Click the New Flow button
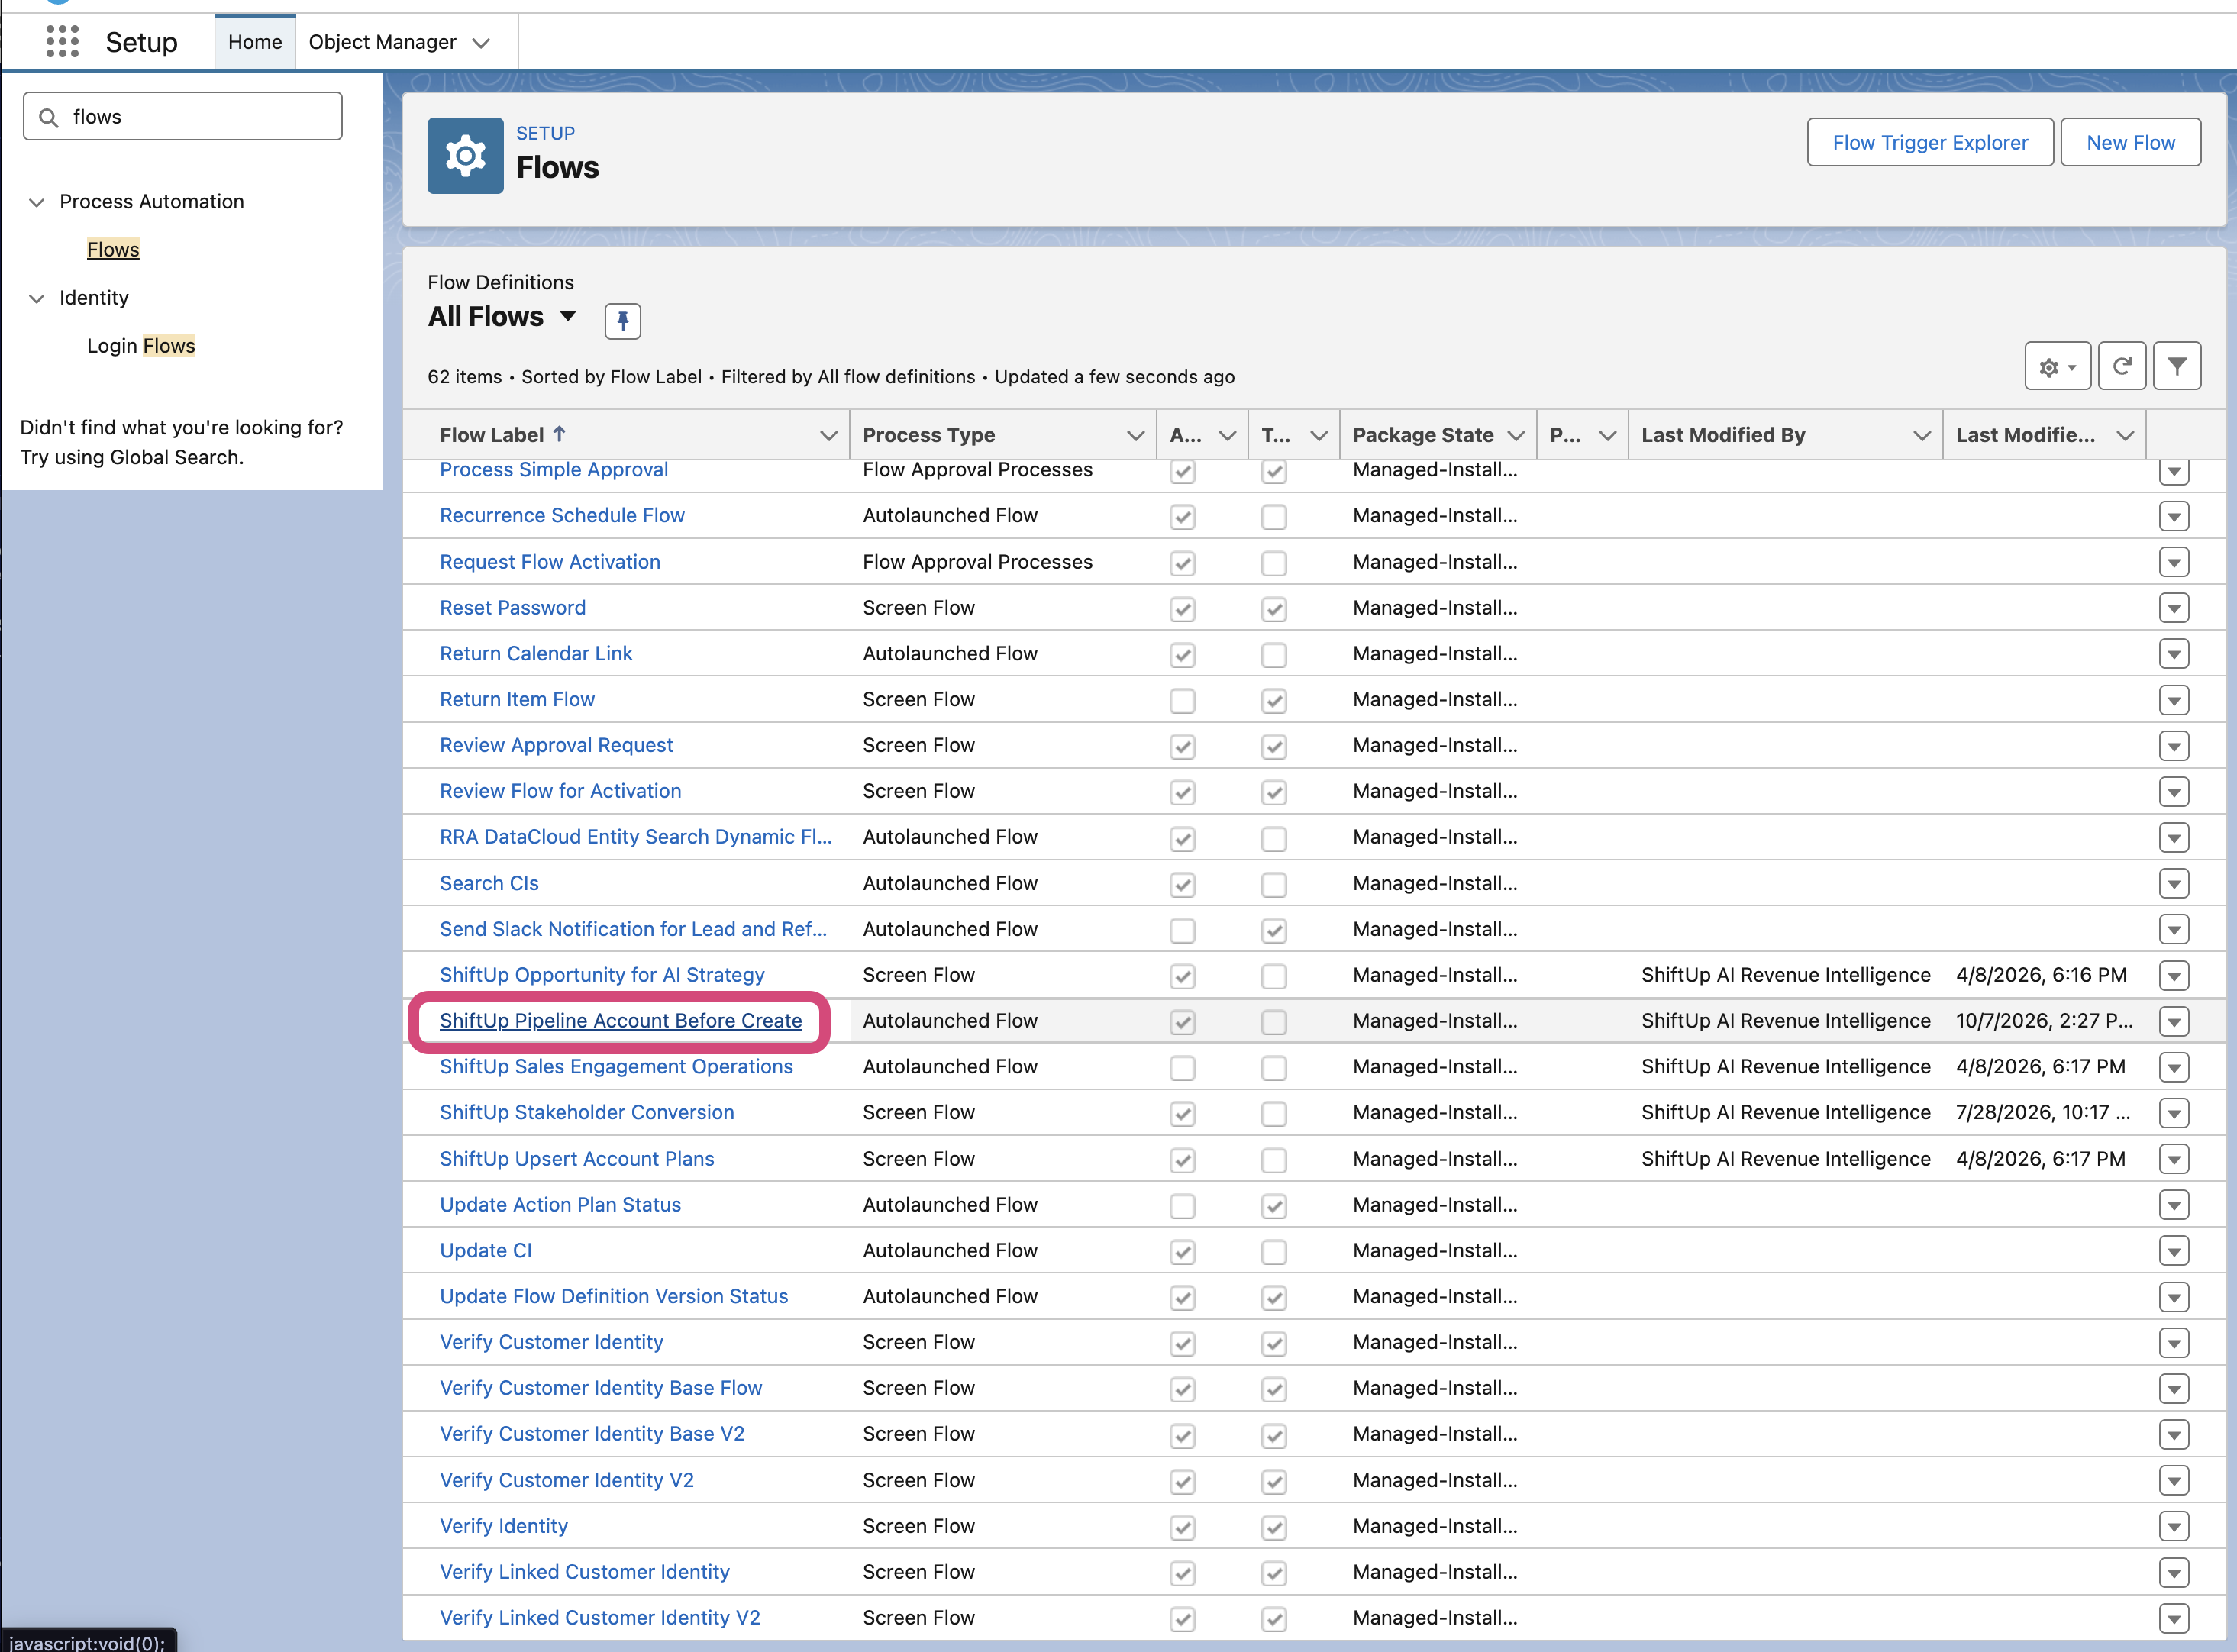 [x=2130, y=142]
